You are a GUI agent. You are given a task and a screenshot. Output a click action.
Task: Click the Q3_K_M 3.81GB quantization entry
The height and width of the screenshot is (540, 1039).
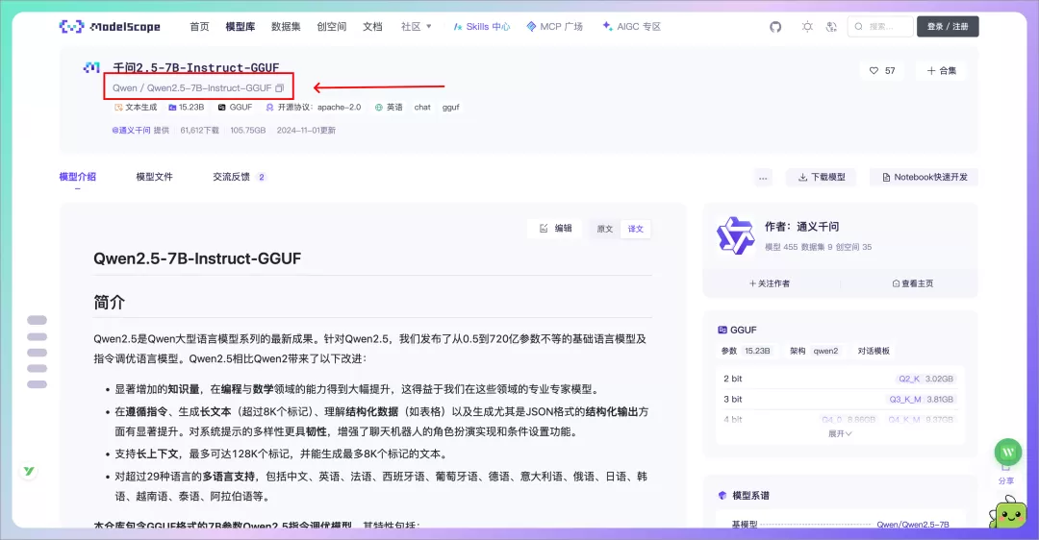921,400
